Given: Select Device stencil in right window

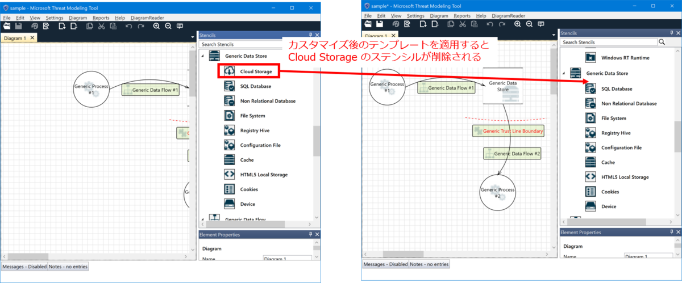Looking at the screenshot, I should click(601, 206).
